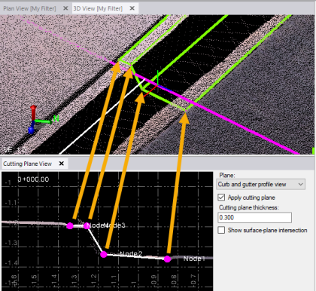Click the Cutting plane thickness field
This screenshot has height=291, width=316.
click(x=254, y=217)
